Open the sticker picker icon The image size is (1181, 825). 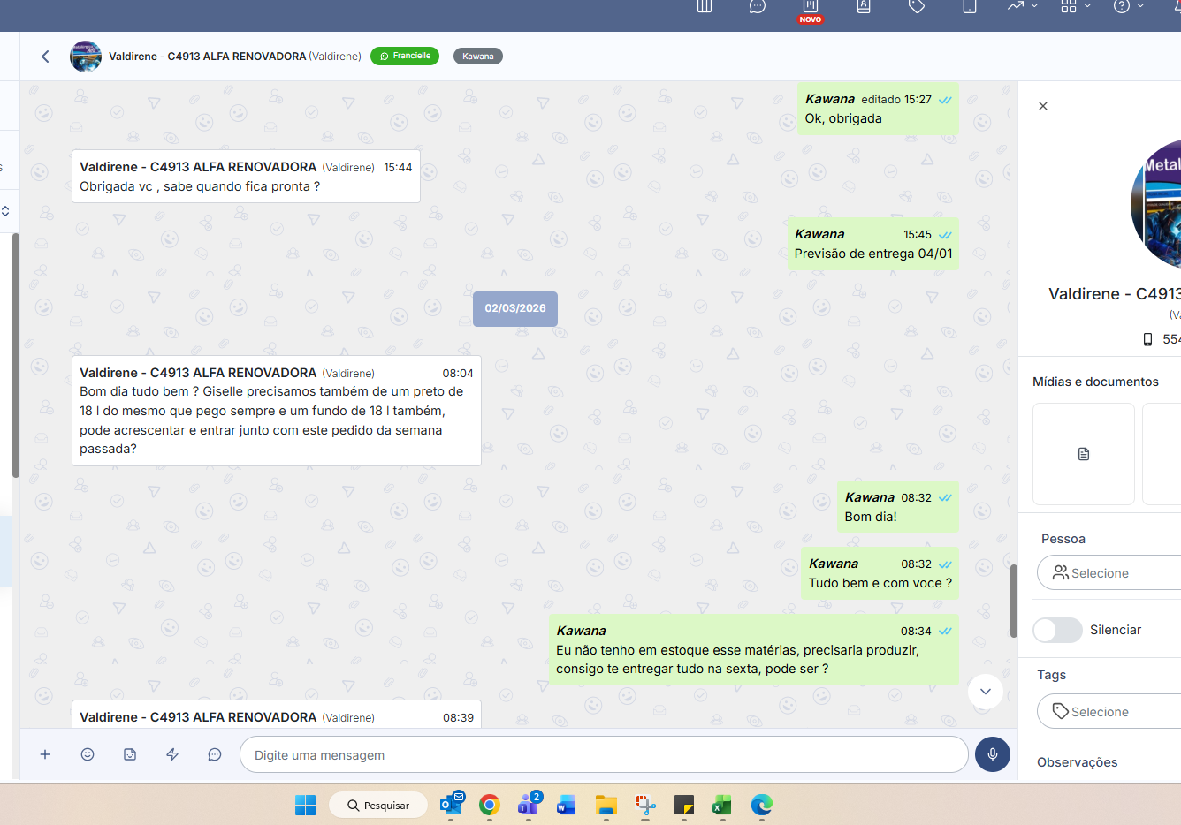pyautogui.click(x=130, y=754)
